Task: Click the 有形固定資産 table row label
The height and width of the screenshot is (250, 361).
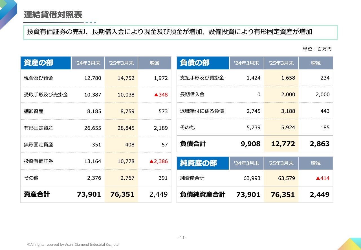Action: click(38, 128)
